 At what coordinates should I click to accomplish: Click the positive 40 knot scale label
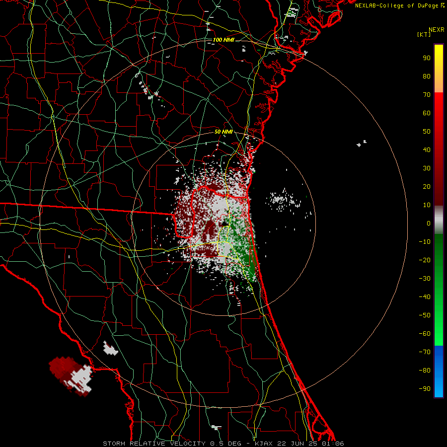click(x=427, y=150)
